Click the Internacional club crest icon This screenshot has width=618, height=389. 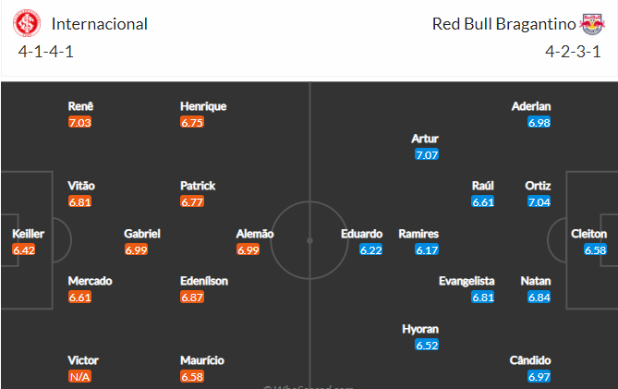tap(27, 23)
